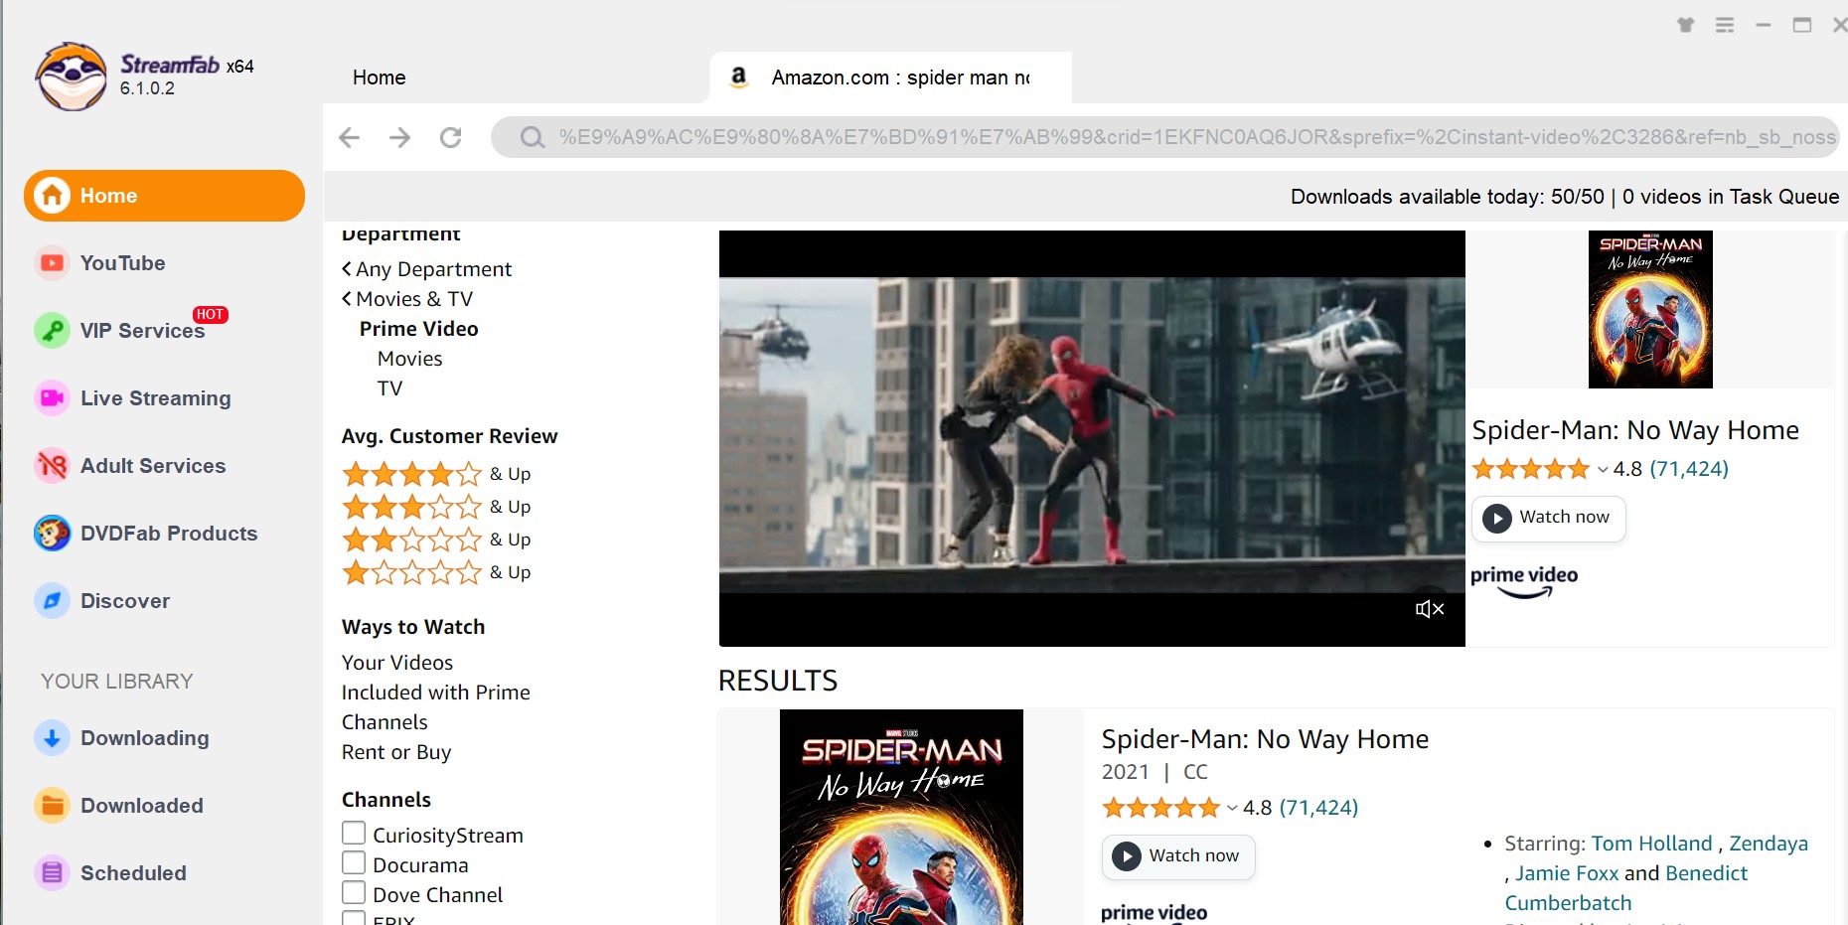Go back with the browser back arrow

click(349, 137)
